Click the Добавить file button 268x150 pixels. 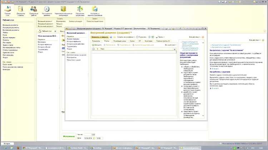pyautogui.click(x=96, y=45)
